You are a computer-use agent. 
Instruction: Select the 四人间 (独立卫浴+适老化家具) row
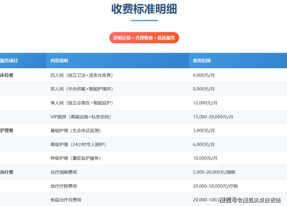tap(81, 75)
